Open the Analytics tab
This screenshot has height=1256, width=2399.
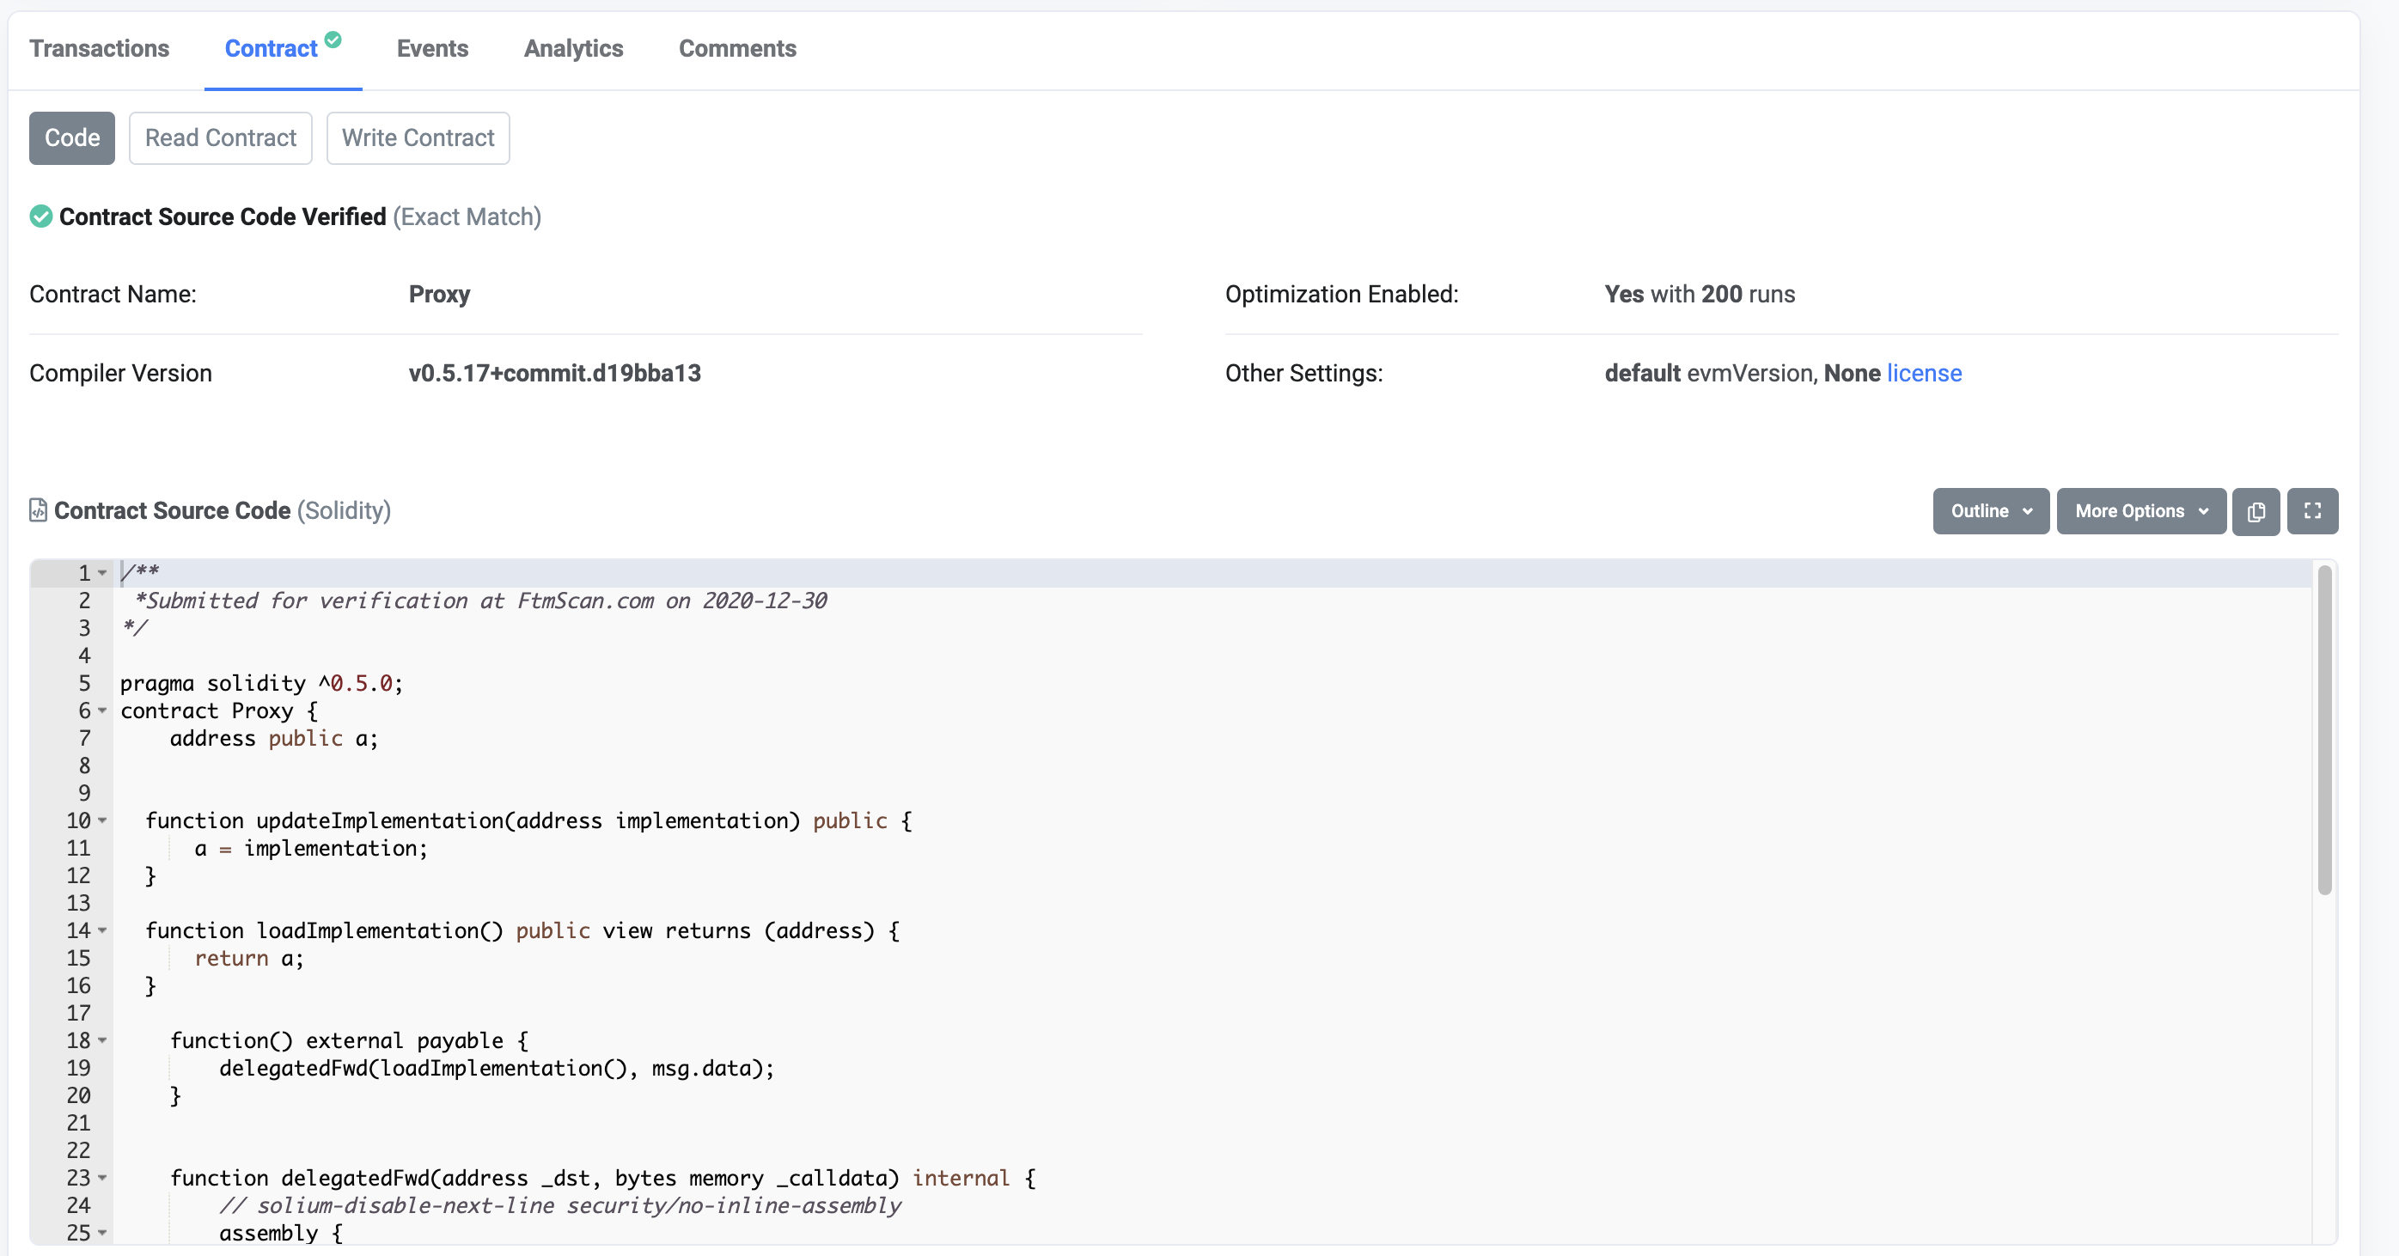coord(574,47)
